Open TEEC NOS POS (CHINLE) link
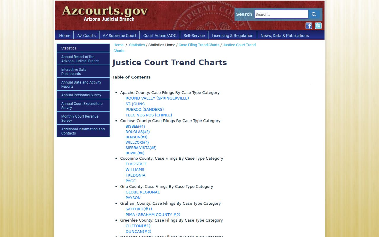The width and height of the screenshot is (379, 237). pos(149,115)
